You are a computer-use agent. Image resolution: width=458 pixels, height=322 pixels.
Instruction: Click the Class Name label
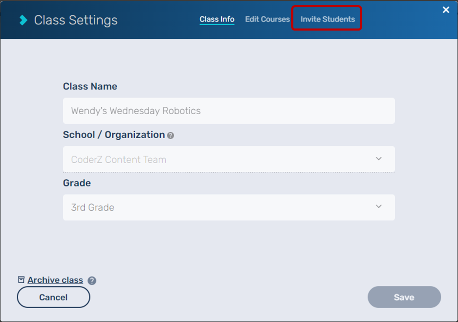click(90, 86)
